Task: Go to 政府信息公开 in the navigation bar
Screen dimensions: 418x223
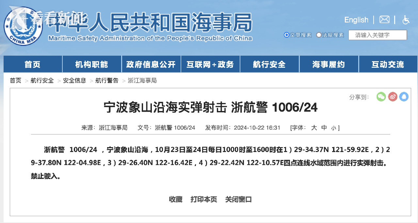Action: [151, 64]
